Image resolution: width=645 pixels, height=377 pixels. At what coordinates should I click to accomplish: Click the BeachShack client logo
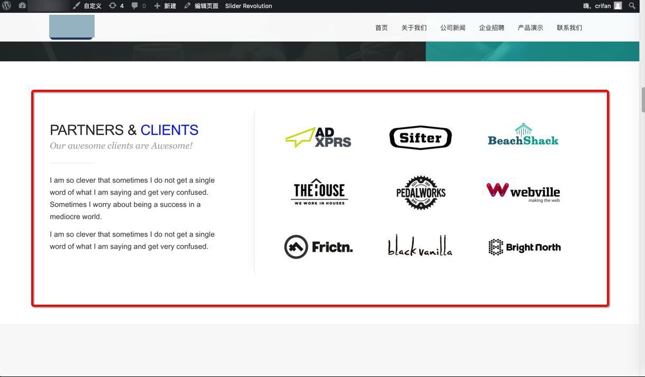523,135
